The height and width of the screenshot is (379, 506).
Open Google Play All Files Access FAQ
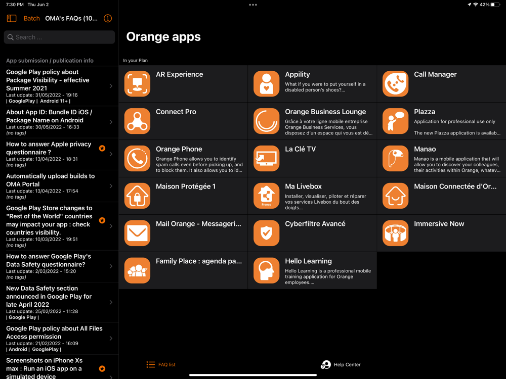54,333
